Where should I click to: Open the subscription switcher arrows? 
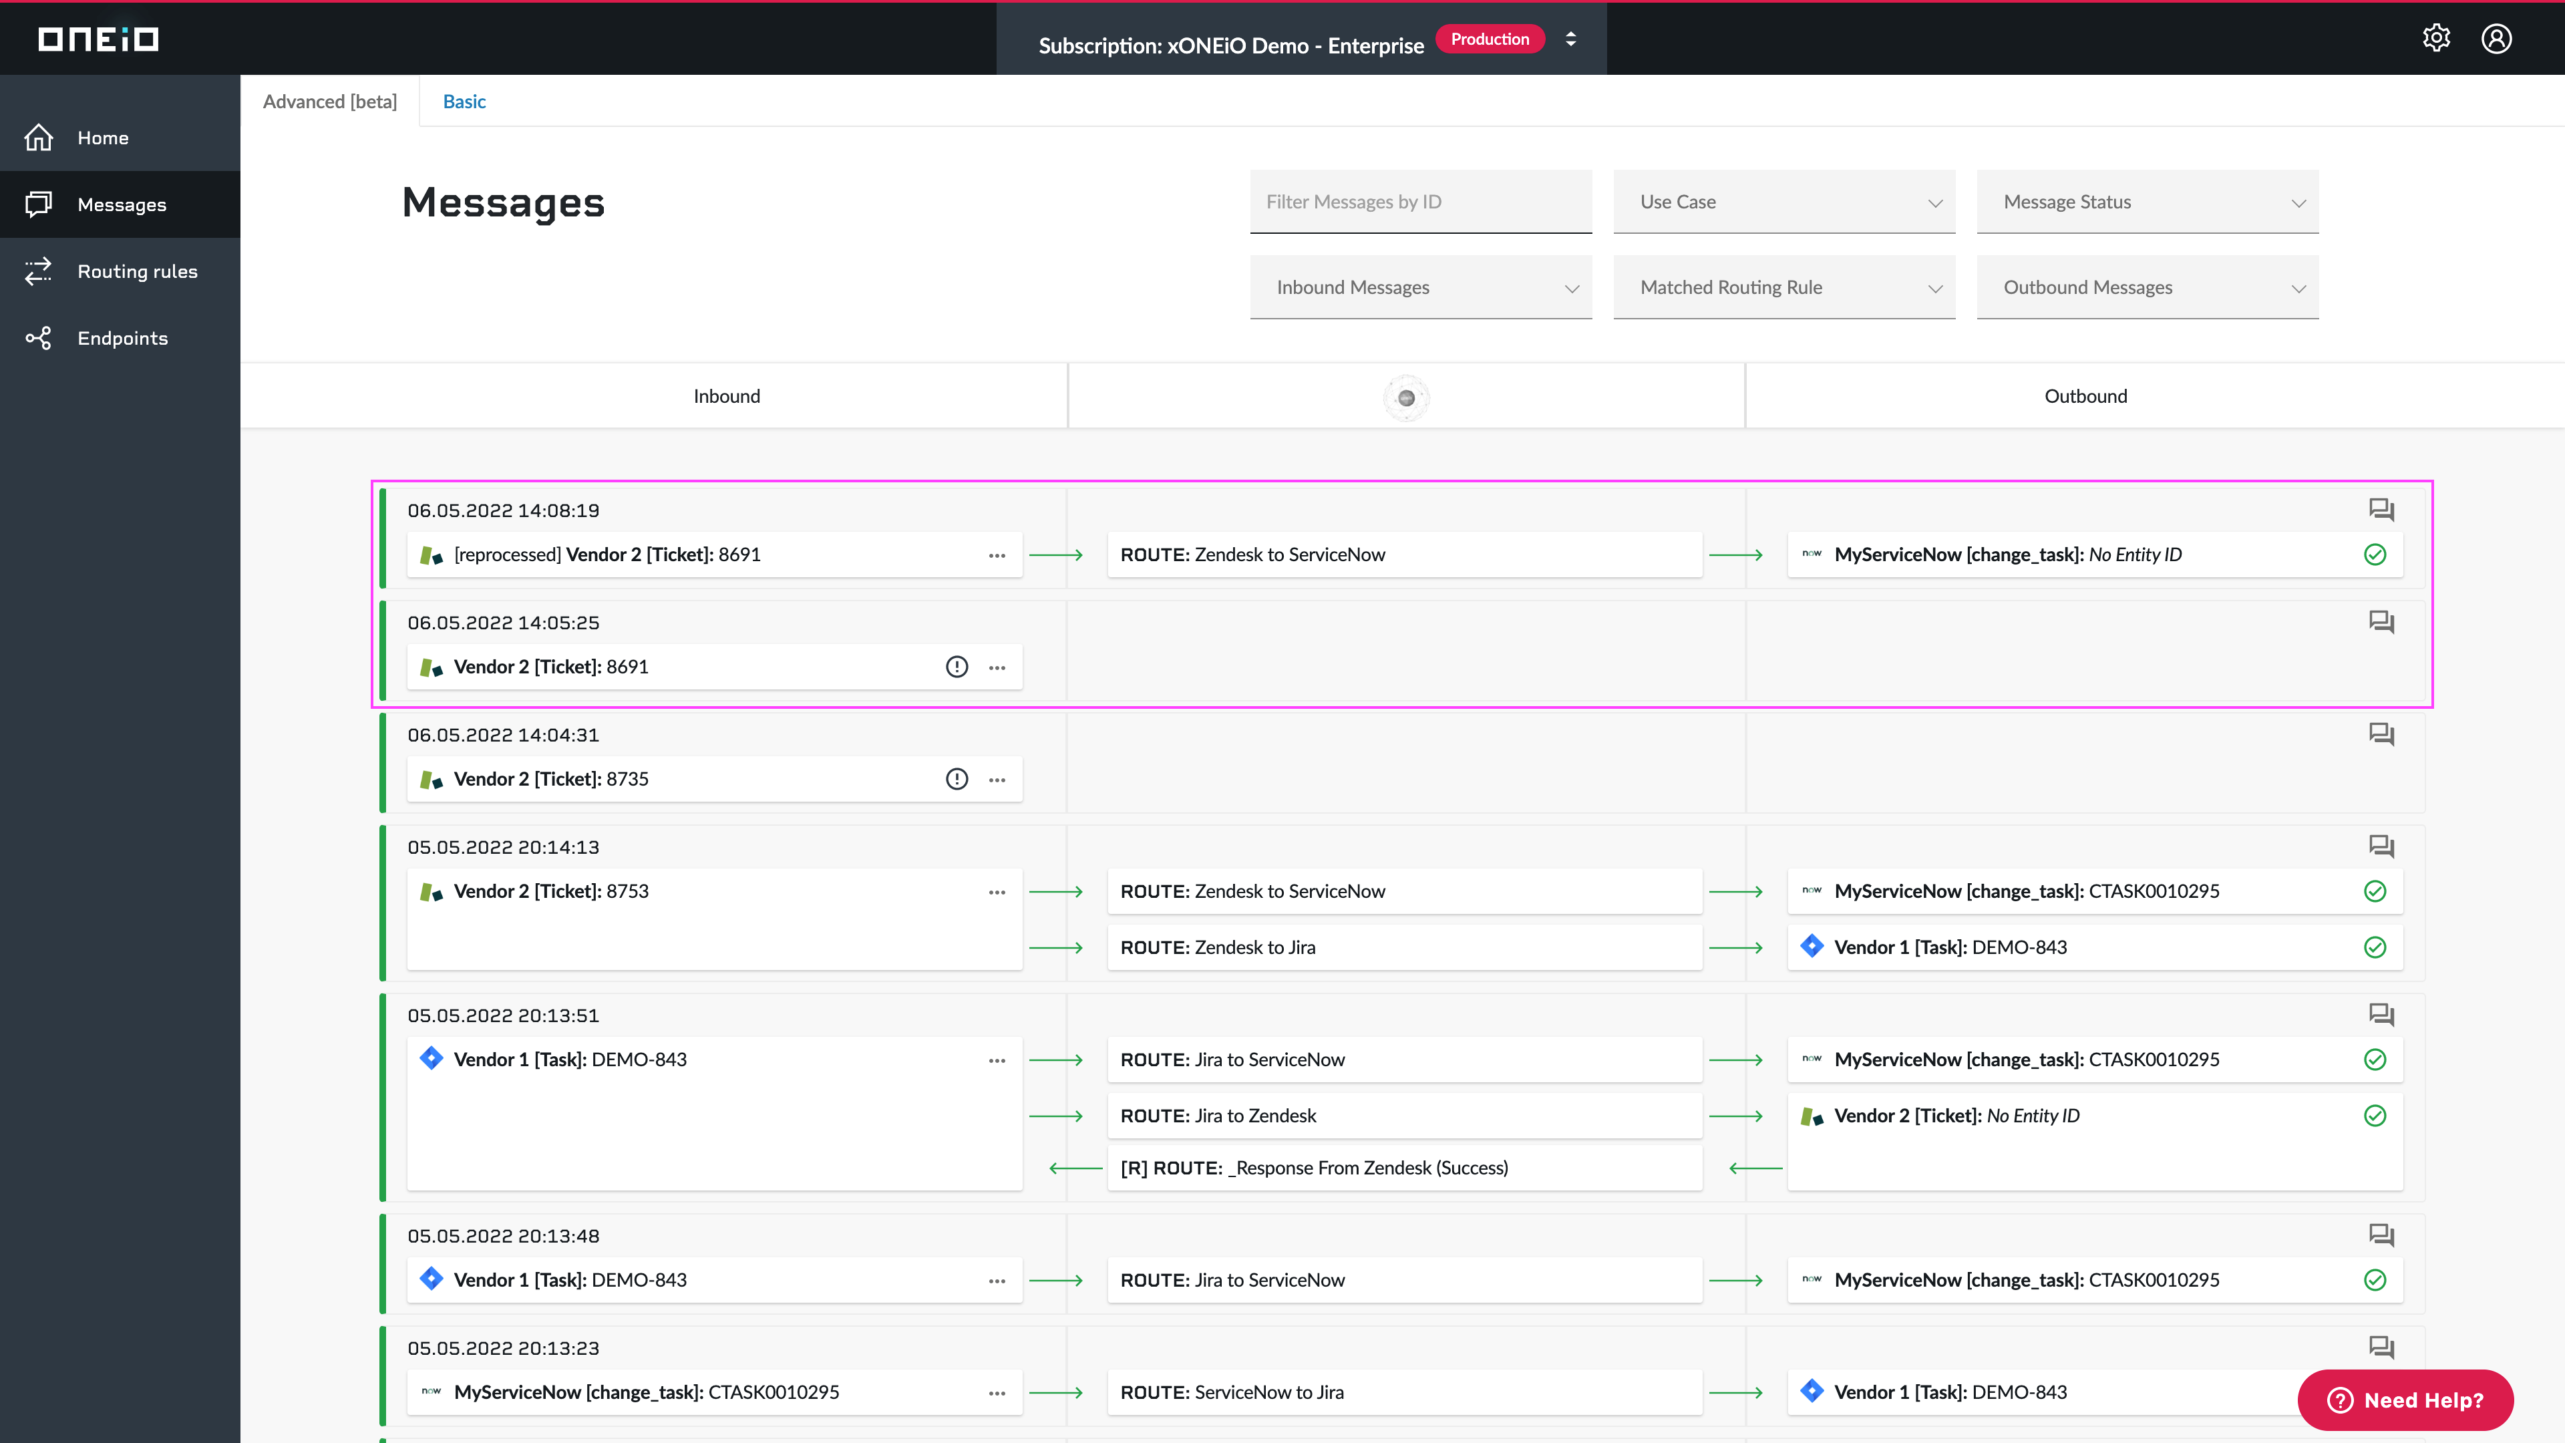(1570, 39)
